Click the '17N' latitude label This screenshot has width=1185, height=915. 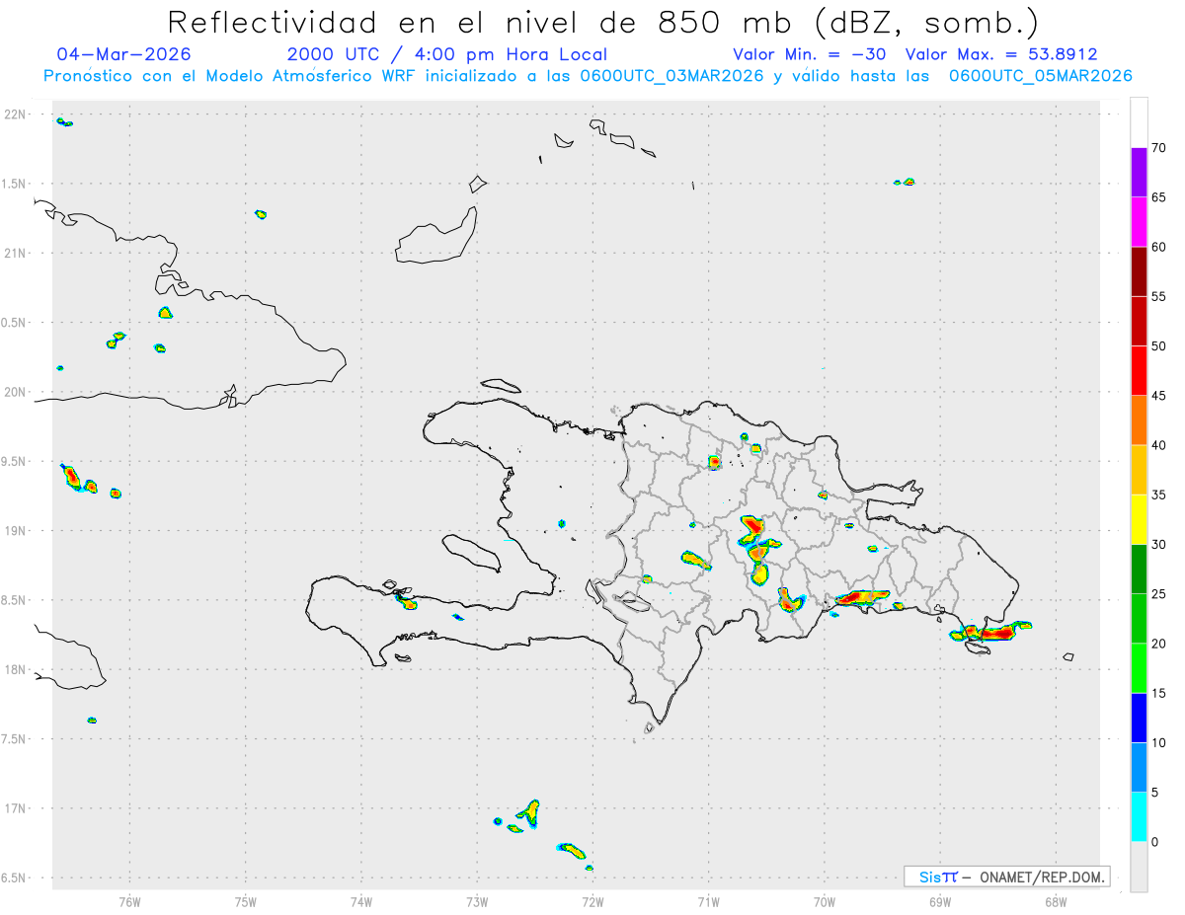15,808
